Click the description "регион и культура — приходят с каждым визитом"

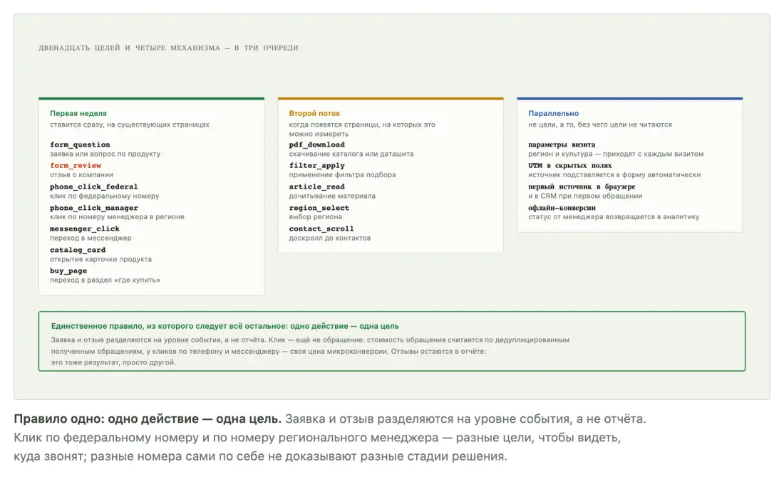click(616, 154)
